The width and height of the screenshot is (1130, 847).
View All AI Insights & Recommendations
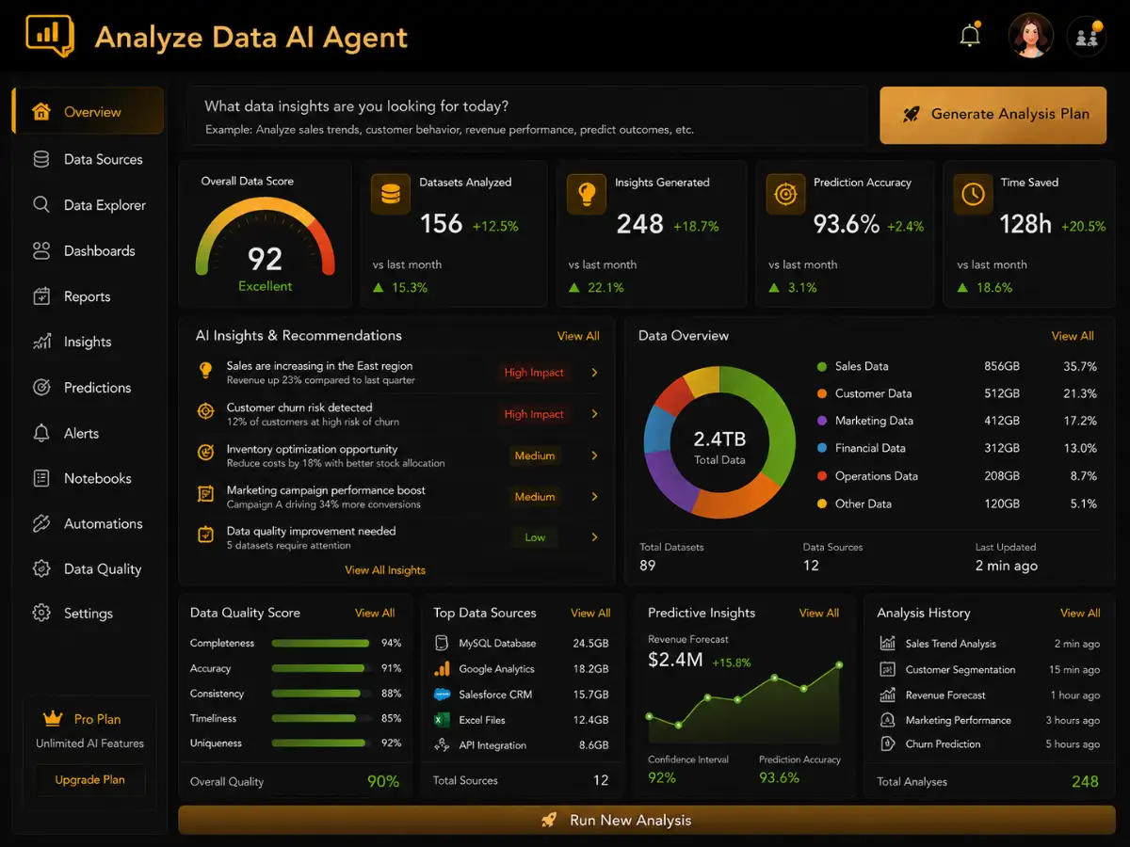pos(578,336)
